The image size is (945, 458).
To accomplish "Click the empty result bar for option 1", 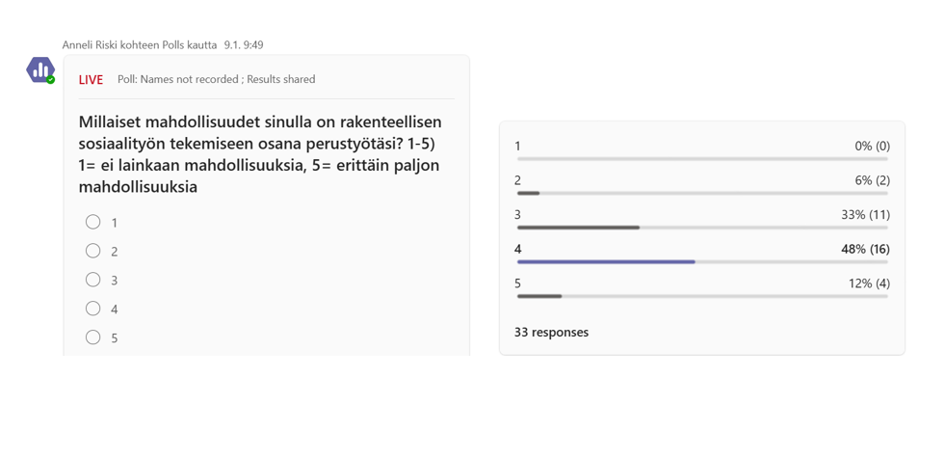I will 702,159.
